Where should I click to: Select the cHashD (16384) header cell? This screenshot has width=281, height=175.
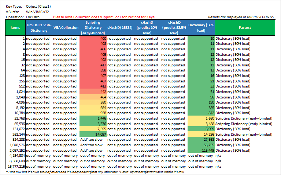tap(120, 28)
